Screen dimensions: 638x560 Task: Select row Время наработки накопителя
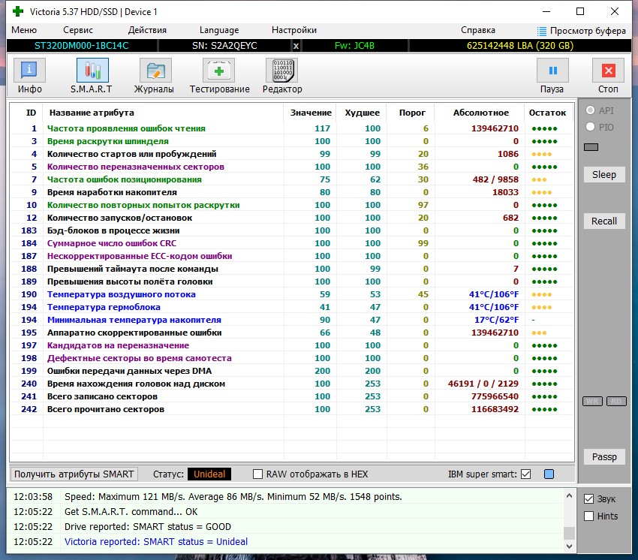click(292, 192)
